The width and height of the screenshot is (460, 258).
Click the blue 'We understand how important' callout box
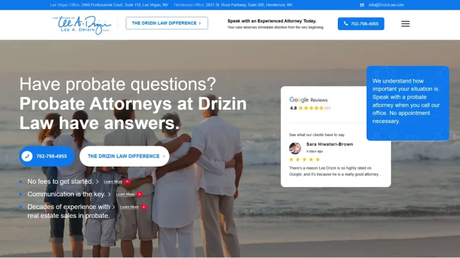[408, 103]
